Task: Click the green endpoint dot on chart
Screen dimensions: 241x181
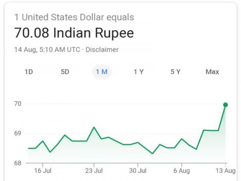Action: click(x=225, y=105)
